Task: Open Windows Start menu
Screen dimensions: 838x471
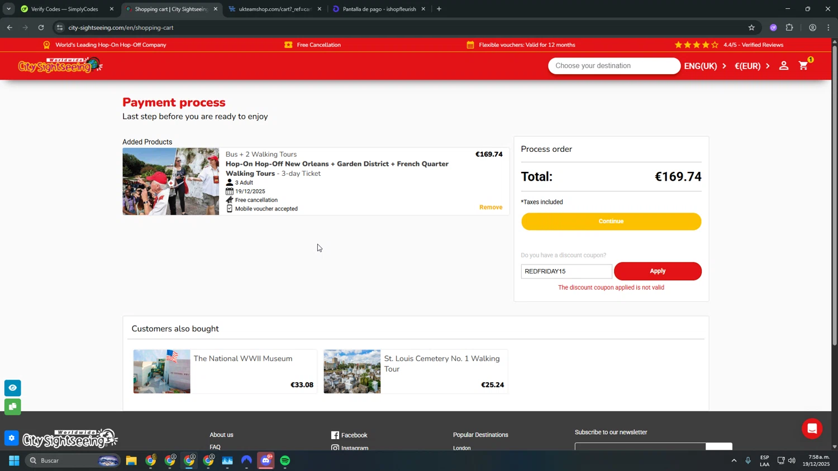Action: [x=14, y=460]
